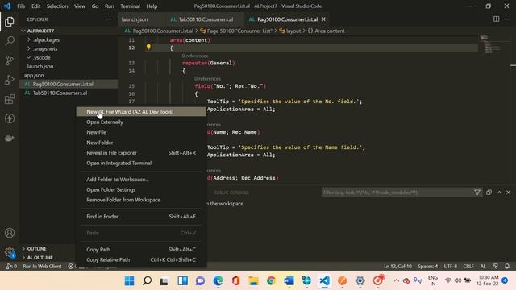This screenshot has height=290, width=516.
Task: Open app.json in explorer tree
Action: tap(69, 75)
